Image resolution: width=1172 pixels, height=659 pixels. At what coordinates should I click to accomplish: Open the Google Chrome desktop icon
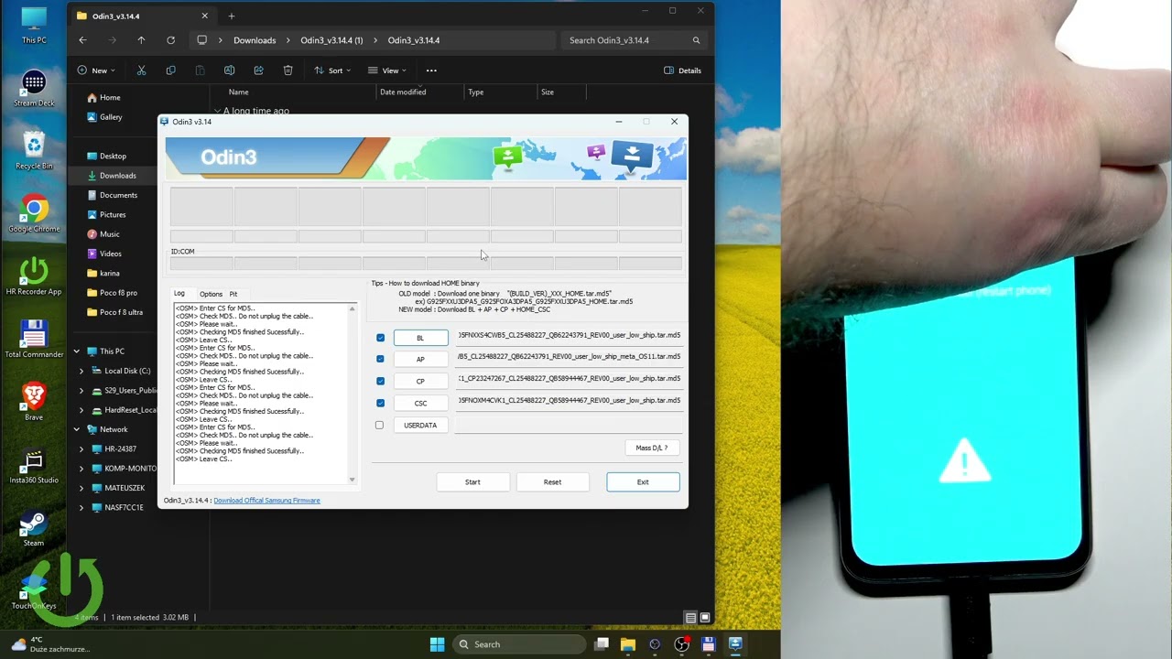34,214
